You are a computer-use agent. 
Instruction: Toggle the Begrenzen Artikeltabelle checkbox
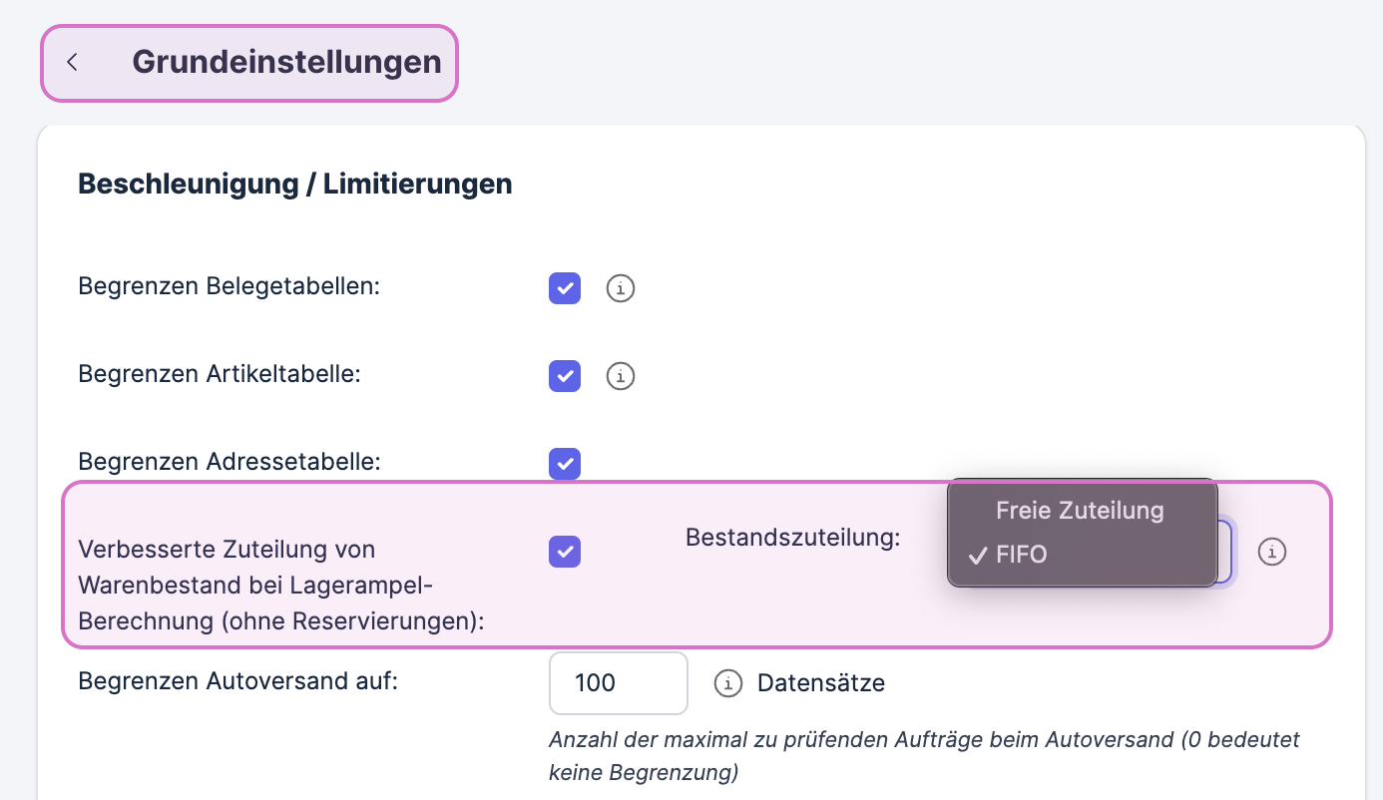[x=565, y=376]
